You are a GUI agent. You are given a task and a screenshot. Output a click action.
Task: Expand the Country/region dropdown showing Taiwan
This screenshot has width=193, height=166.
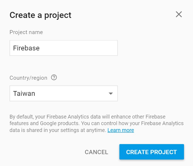coord(64,93)
